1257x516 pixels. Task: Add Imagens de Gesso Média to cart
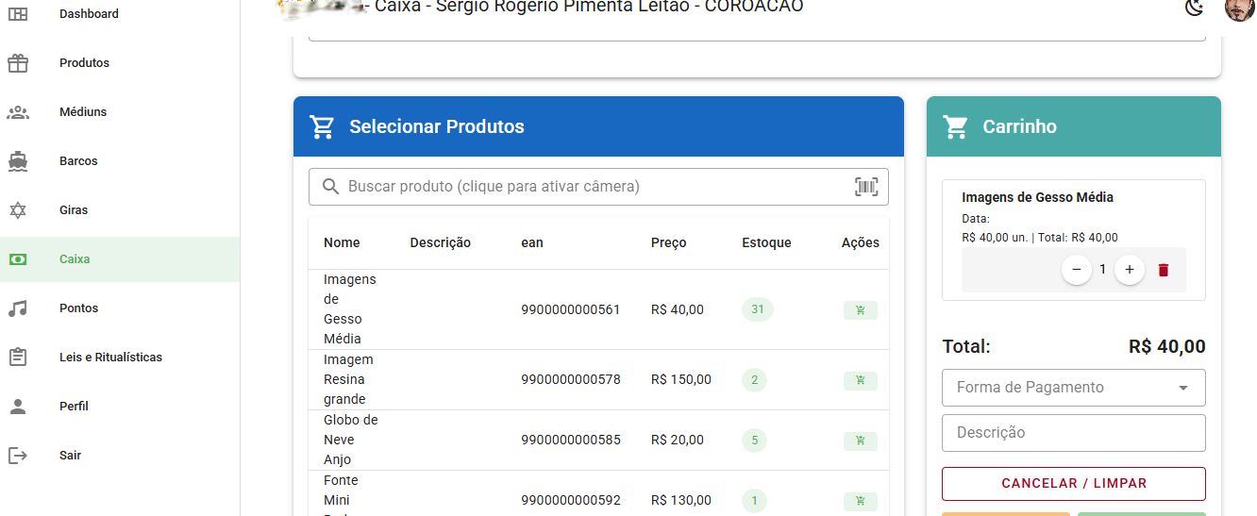[x=860, y=310]
